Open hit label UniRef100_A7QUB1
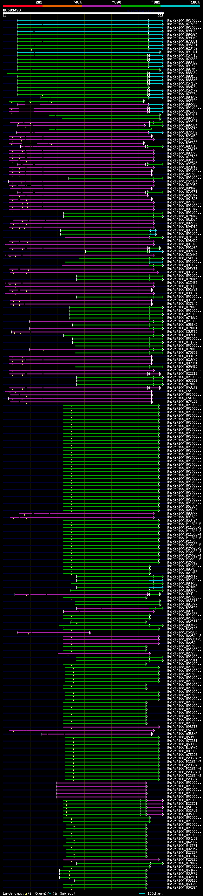 coord(182,41)
